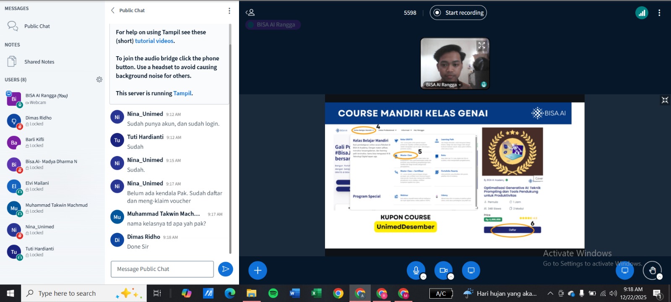The width and height of the screenshot is (671, 302).
Task: Mute the microphone
Action: coord(416,270)
